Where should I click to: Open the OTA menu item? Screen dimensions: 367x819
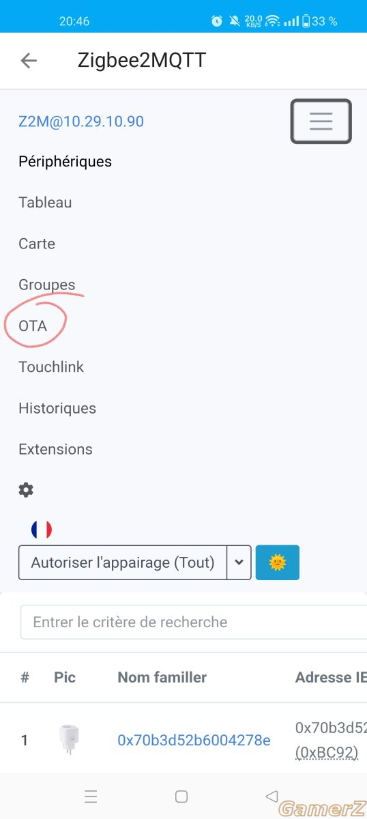coord(33,326)
